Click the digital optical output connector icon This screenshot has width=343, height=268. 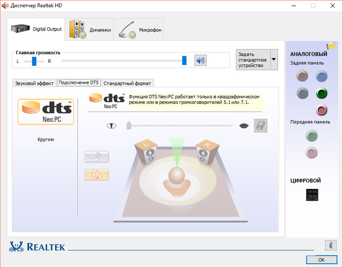click(312, 195)
